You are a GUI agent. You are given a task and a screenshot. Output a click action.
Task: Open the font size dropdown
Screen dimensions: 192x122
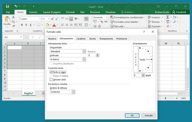click(x=48, y=19)
